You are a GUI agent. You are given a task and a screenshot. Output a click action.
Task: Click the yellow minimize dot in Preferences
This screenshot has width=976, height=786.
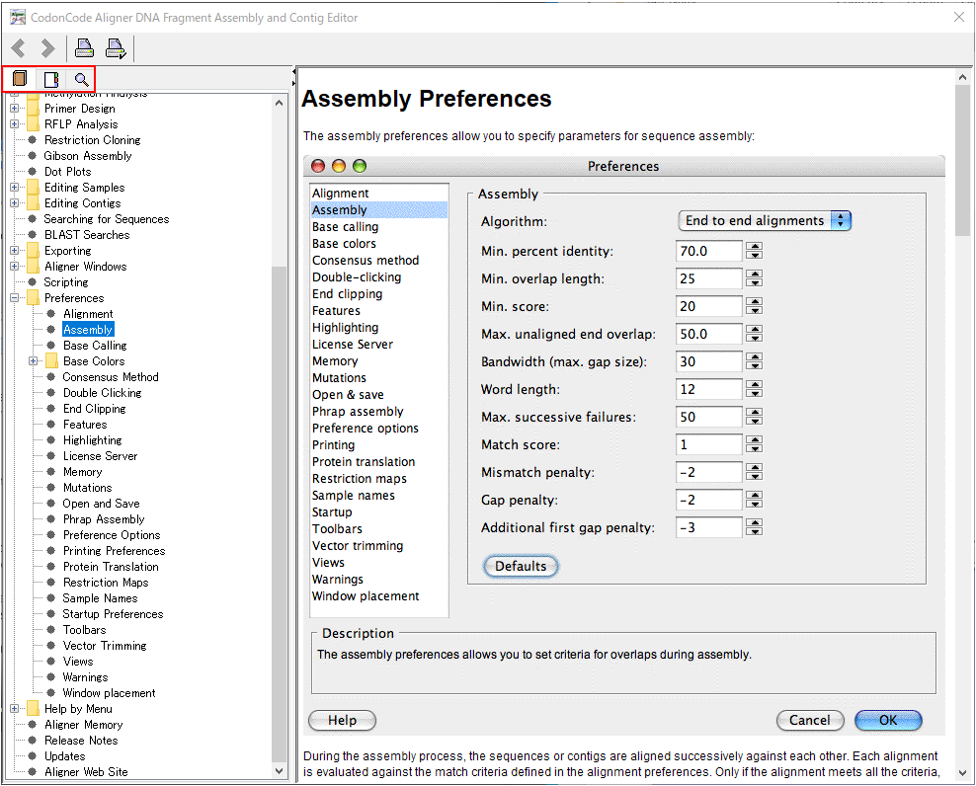[339, 166]
